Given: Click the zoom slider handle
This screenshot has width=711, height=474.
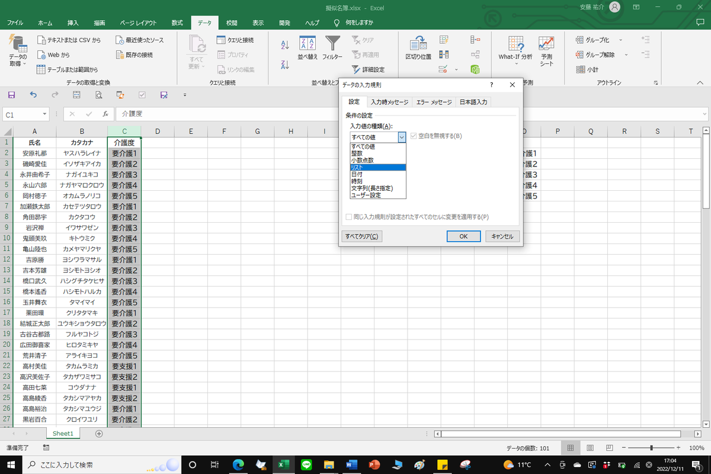Looking at the screenshot, I should (x=652, y=449).
